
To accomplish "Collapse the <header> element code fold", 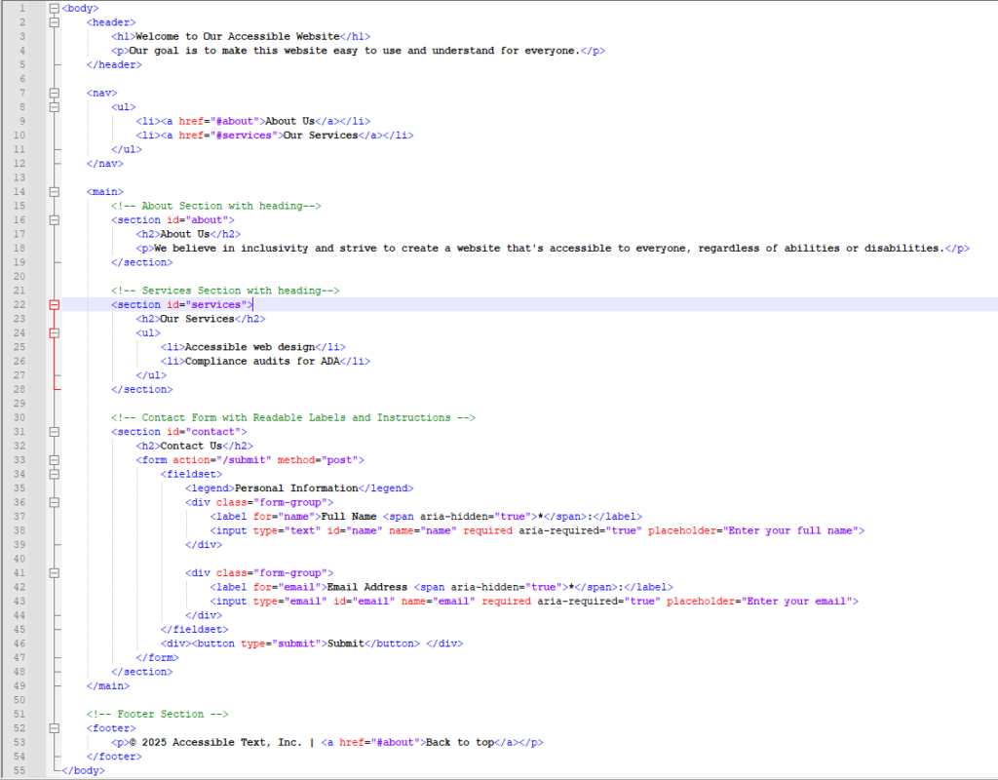I will 52,21.
